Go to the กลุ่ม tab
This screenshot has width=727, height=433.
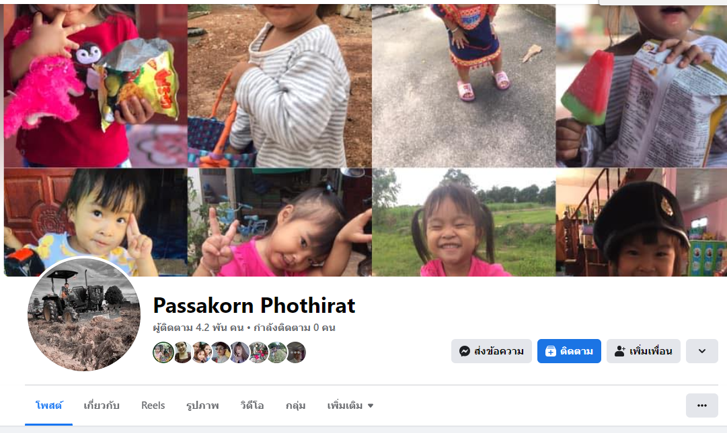(295, 405)
